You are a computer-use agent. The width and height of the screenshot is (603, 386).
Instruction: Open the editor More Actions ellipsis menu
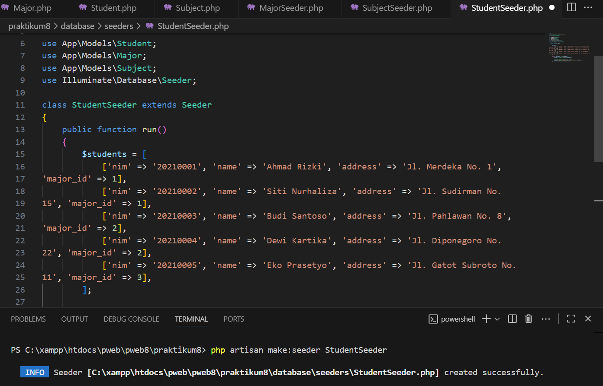[588, 7]
